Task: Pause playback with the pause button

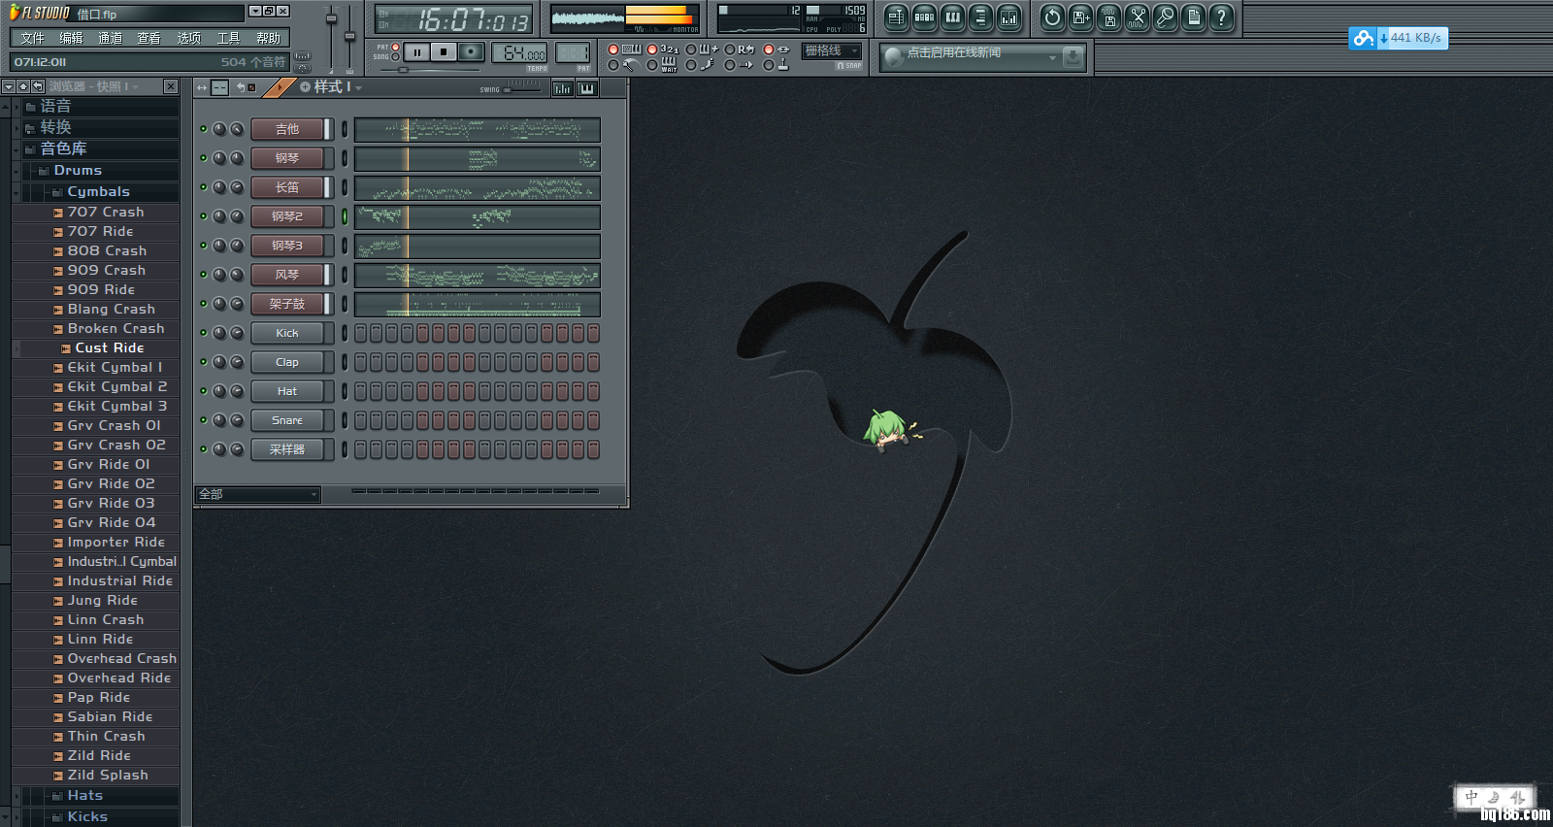Action: tap(416, 52)
